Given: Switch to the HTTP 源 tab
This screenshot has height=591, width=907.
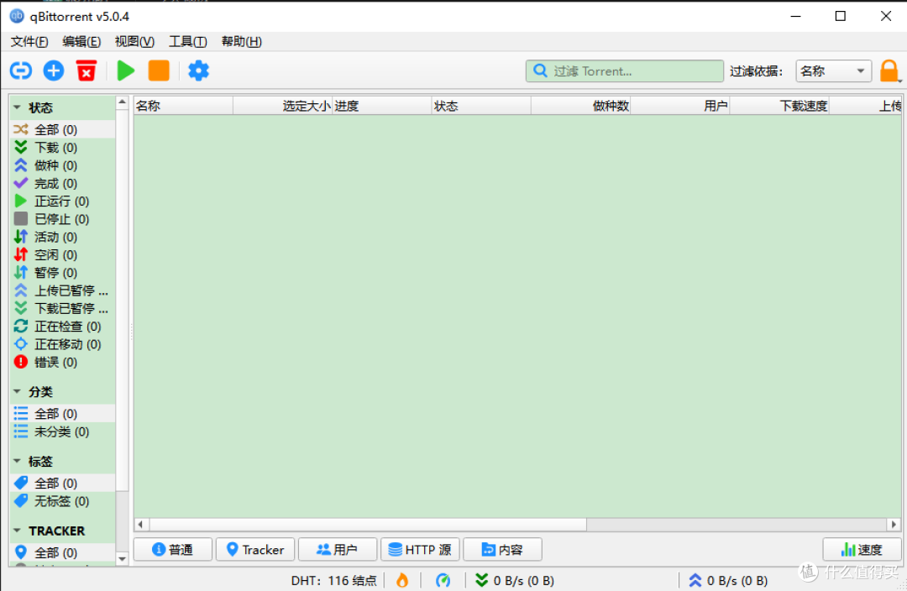Looking at the screenshot, I should tap(420, 549).
